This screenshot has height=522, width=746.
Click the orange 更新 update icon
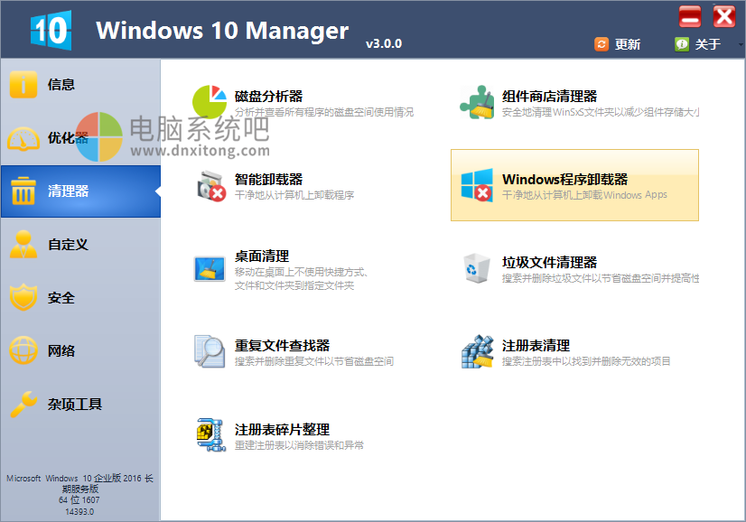coord(601,44)
